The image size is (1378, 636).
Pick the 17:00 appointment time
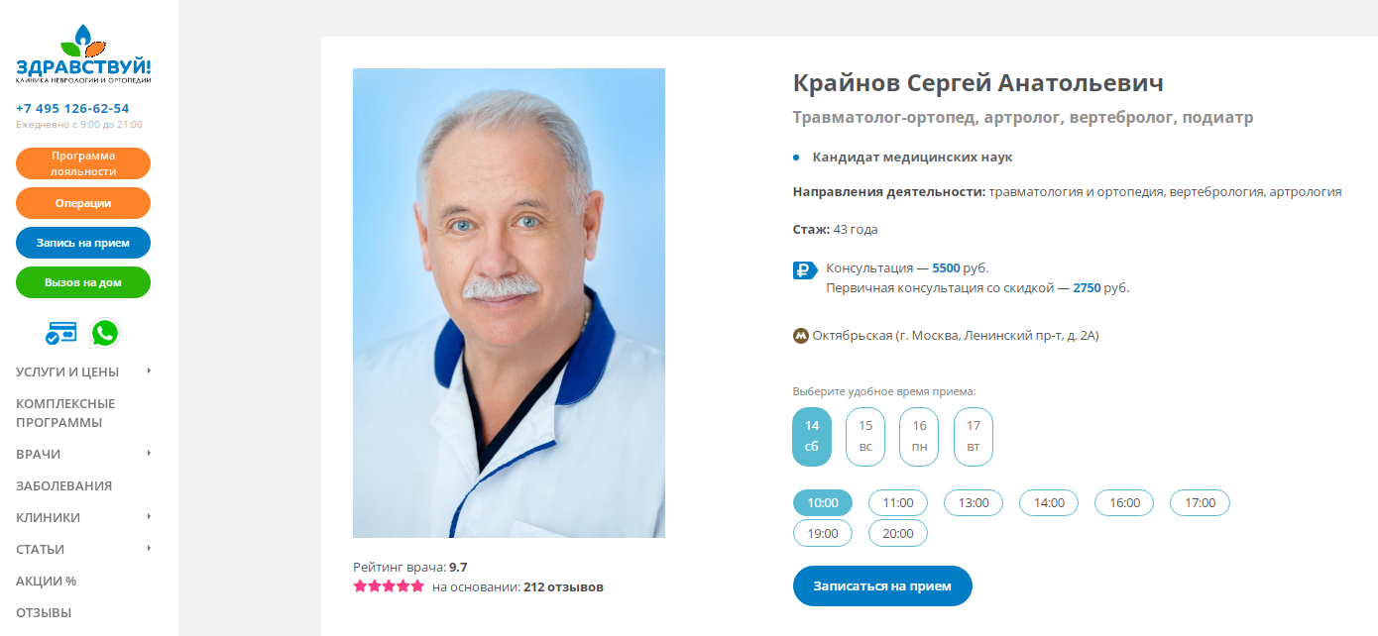coord(1200,502)
